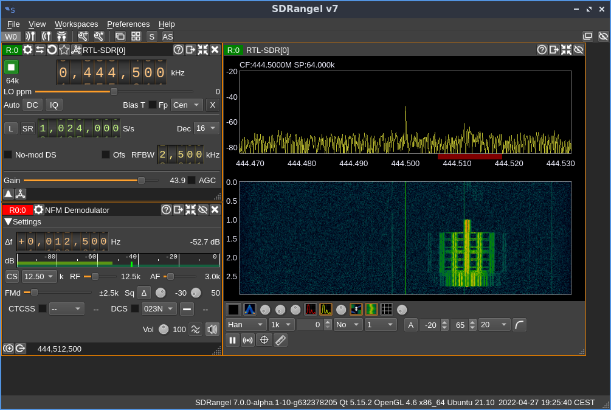Enable the AGC checkbox
This screenshot has height=410, width=611.
point(192,180)
